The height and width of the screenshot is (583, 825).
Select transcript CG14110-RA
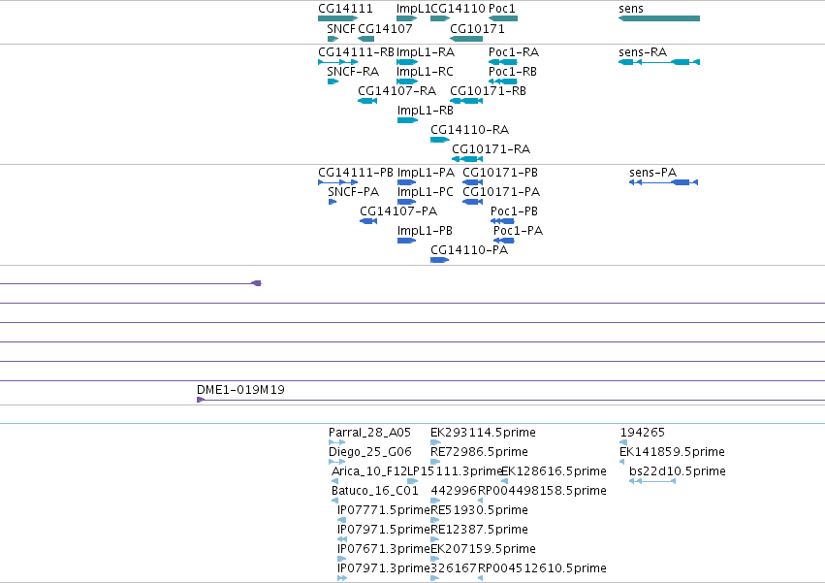(x=440, y=140)
